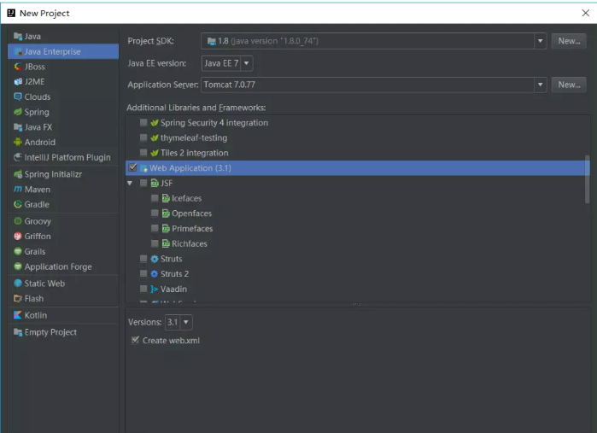Toggle the Create web.xml checkbox
The width and height of the screenshot is (597, 433).
tap(135, 340)
